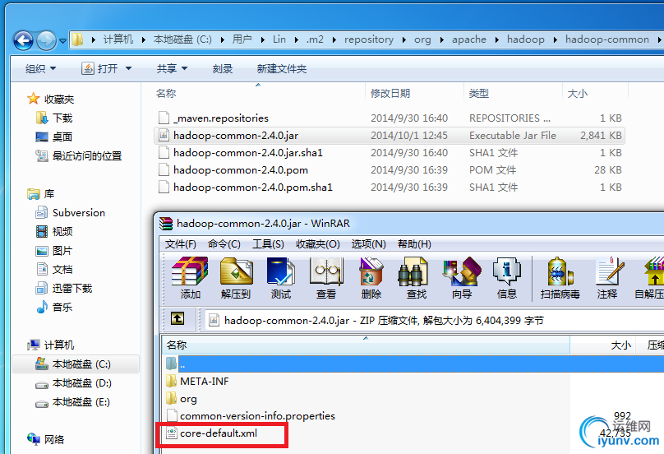Open the WinRAR Wizard (向导) icon
Viewport: 664px width, 454px height.
(x=462, y=278)
